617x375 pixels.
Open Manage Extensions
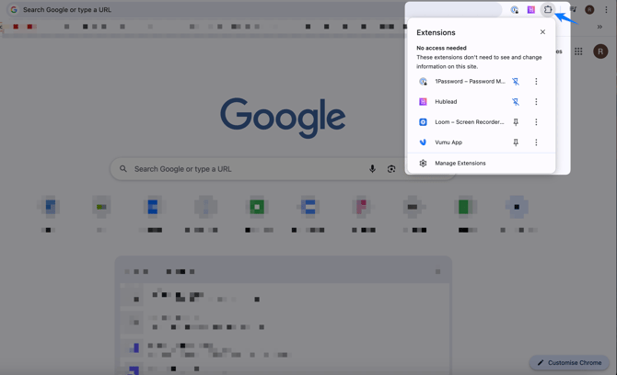tap(460, 164)
